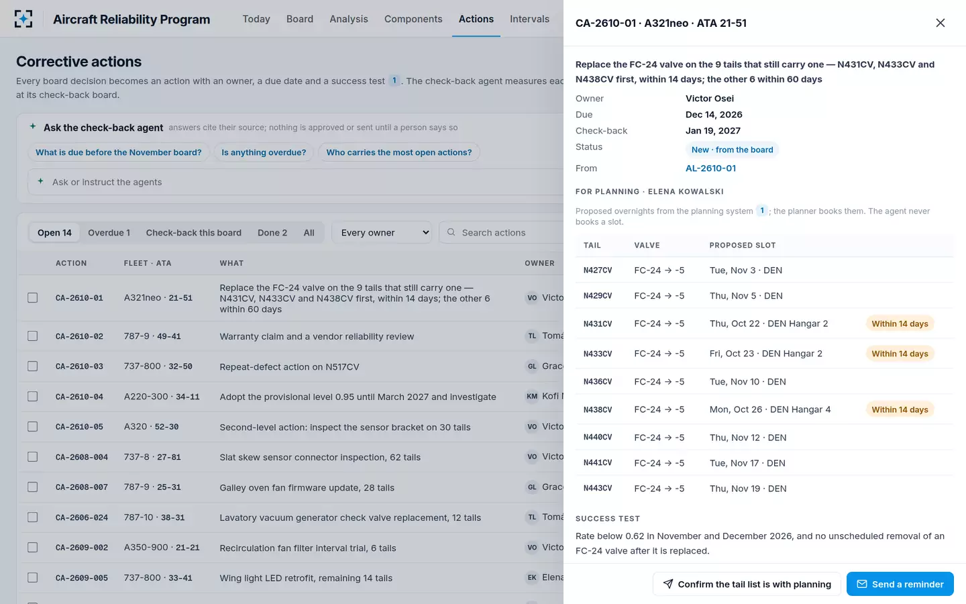This screenshot has width=966, height=604.
Task: Click the Send a reminder button
Action: pyautogui.click(x=900, y=584)
